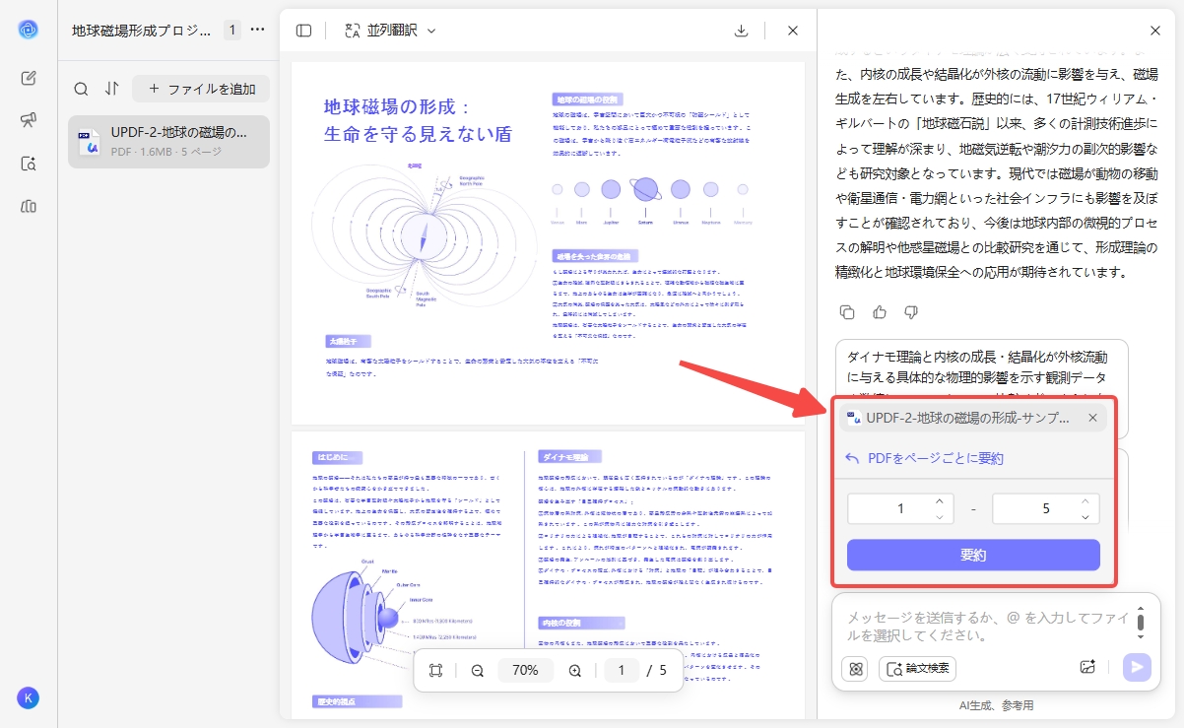Click the PDF page 2 view
The image size is (1184, 728).
[549, 574]
